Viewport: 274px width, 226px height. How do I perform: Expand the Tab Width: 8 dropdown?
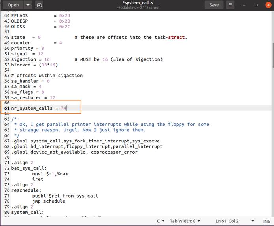185,221
